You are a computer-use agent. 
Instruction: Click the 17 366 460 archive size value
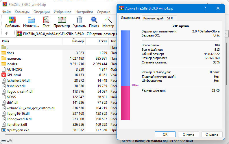click(x=212, y=58)
